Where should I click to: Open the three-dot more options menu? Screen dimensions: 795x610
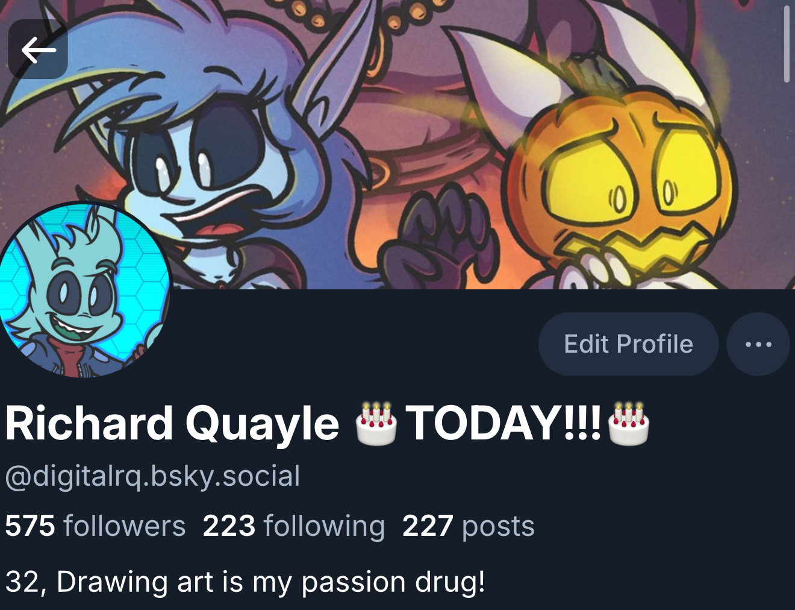click(x=758, y=344)
